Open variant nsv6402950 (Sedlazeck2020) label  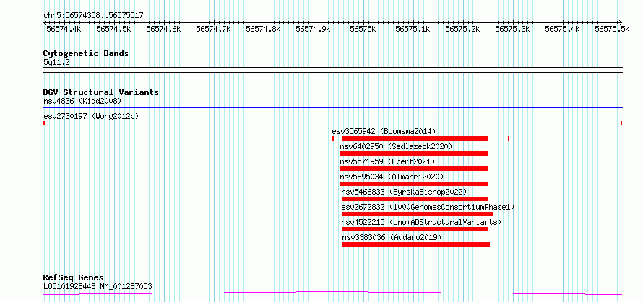point(396,146)
